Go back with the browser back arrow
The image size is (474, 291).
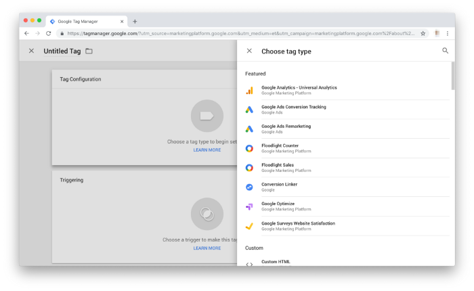pos(26,33)
